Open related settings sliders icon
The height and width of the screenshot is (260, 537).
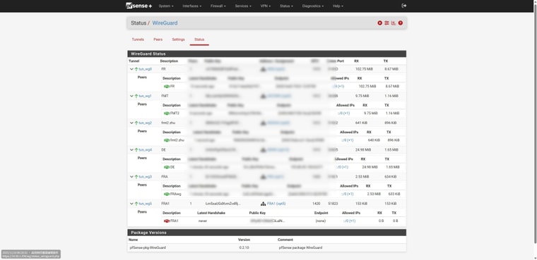point(386,23)
